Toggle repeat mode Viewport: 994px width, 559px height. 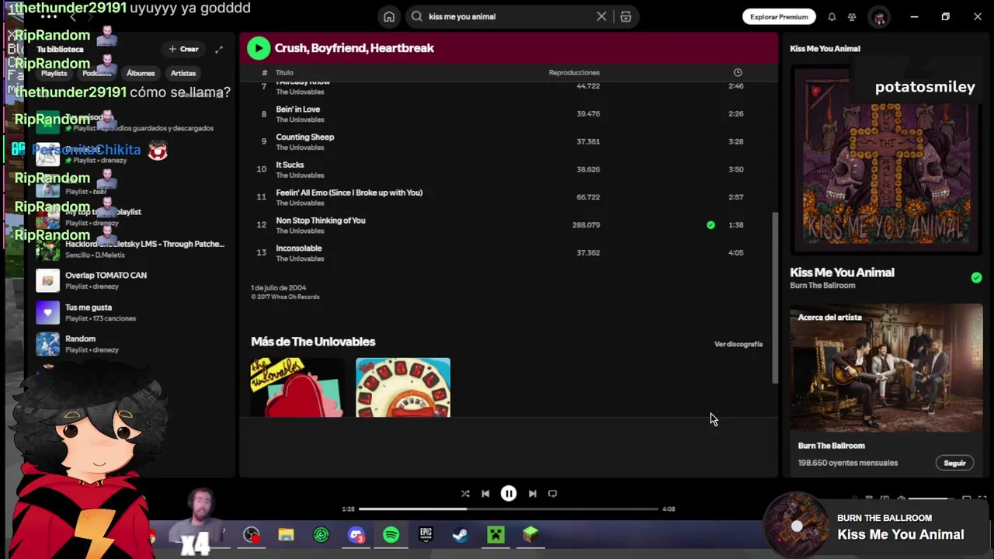point(552,494)
